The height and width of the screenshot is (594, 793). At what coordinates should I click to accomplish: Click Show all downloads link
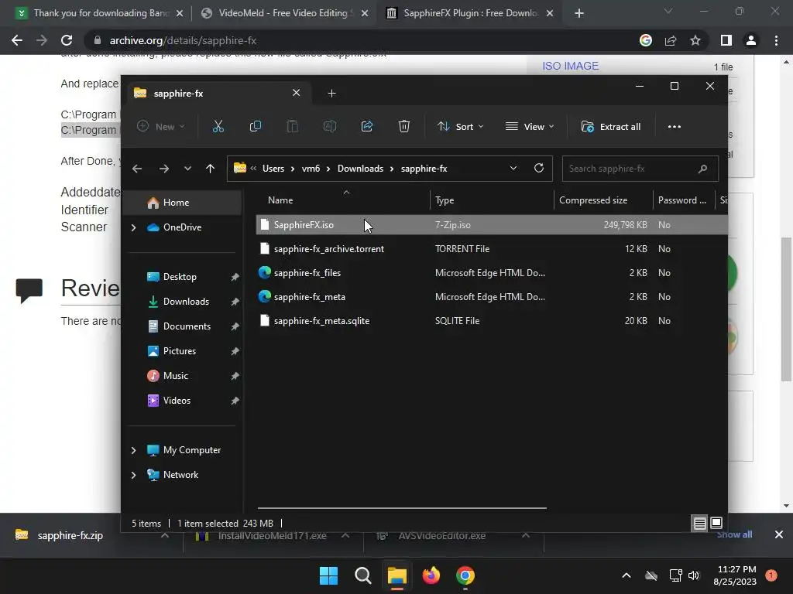(x=734, y=535)
